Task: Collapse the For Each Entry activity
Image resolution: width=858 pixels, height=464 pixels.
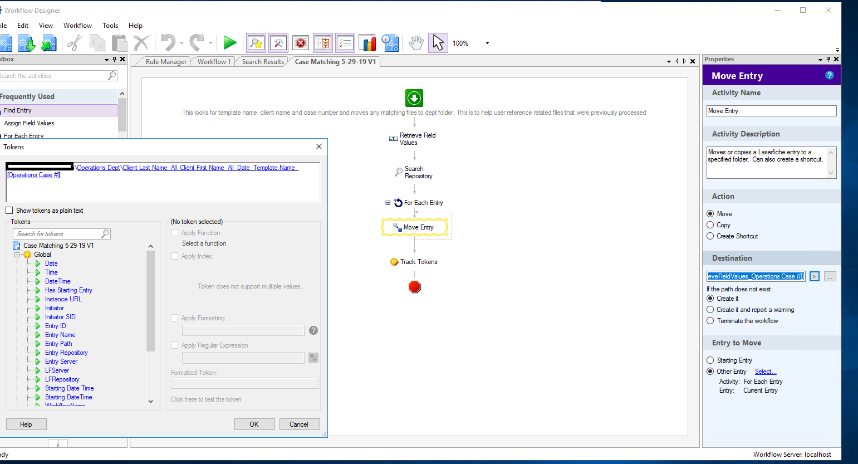Action: [388, 203]
